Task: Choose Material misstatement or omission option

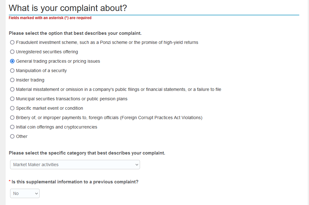Action: [12, 89]
